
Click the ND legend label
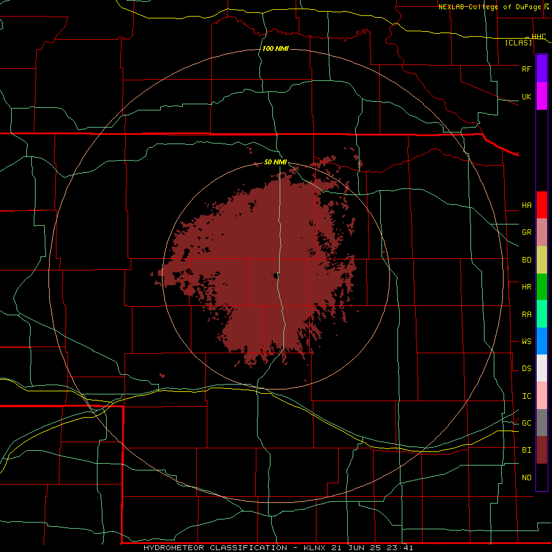pyautogui.click(x=526, y=478)
